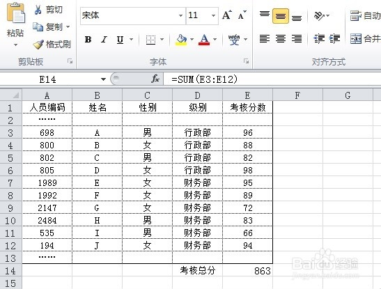
Task: Click the font name box showing 宋体
Action: click(129, 15)
